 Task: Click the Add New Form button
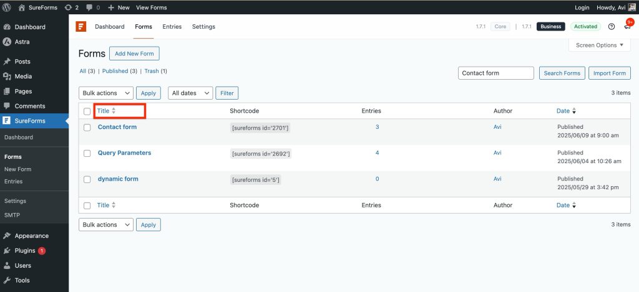134,54
